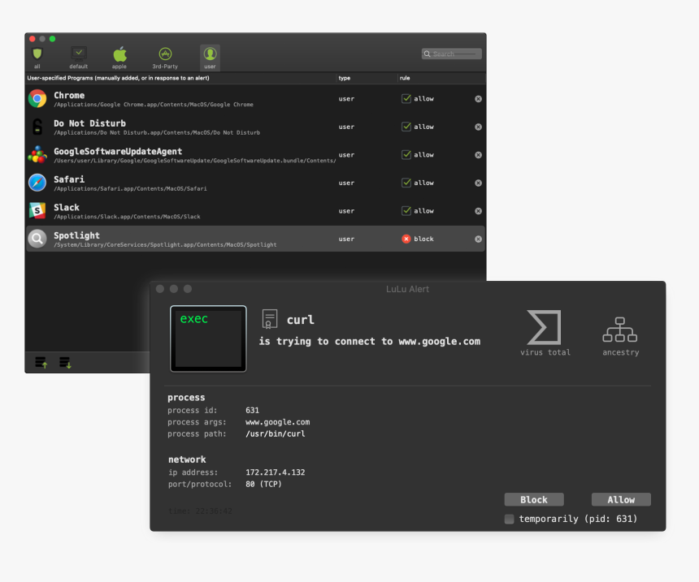This screenshot has width=699, height=582.
Task: Delete the Slack rule
Action: [479, 211]
